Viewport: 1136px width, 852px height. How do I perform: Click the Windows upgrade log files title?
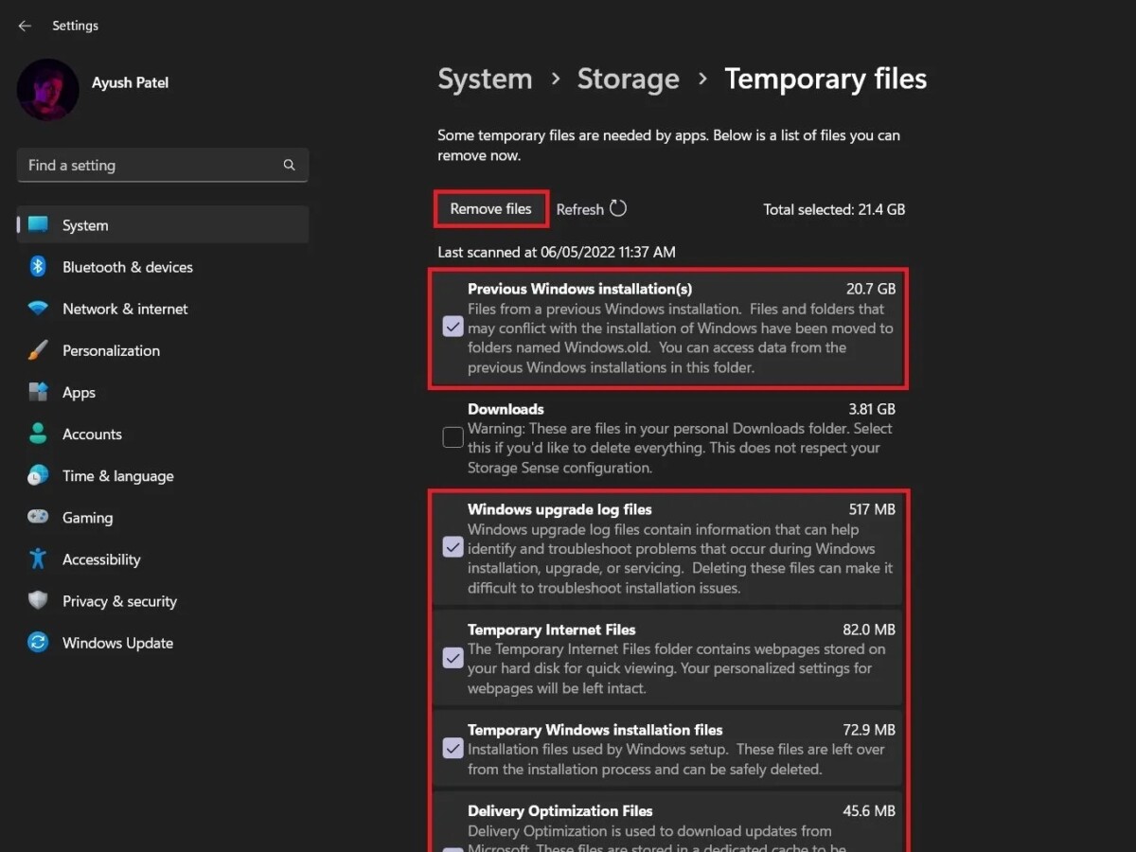click(x=559, y=509)
